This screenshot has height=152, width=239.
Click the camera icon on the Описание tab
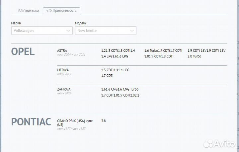(x=20, y=11)
